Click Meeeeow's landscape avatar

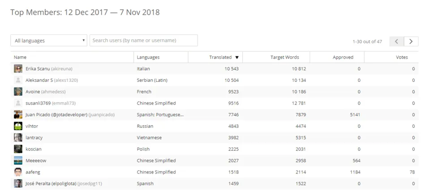(x=18, y=160)
